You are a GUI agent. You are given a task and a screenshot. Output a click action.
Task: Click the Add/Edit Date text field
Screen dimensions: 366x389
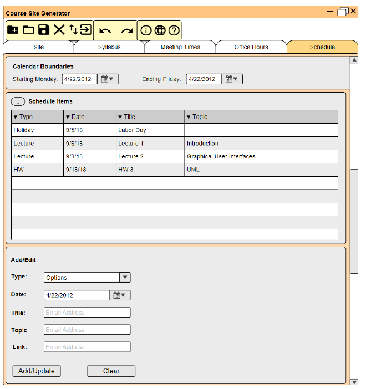77,295
